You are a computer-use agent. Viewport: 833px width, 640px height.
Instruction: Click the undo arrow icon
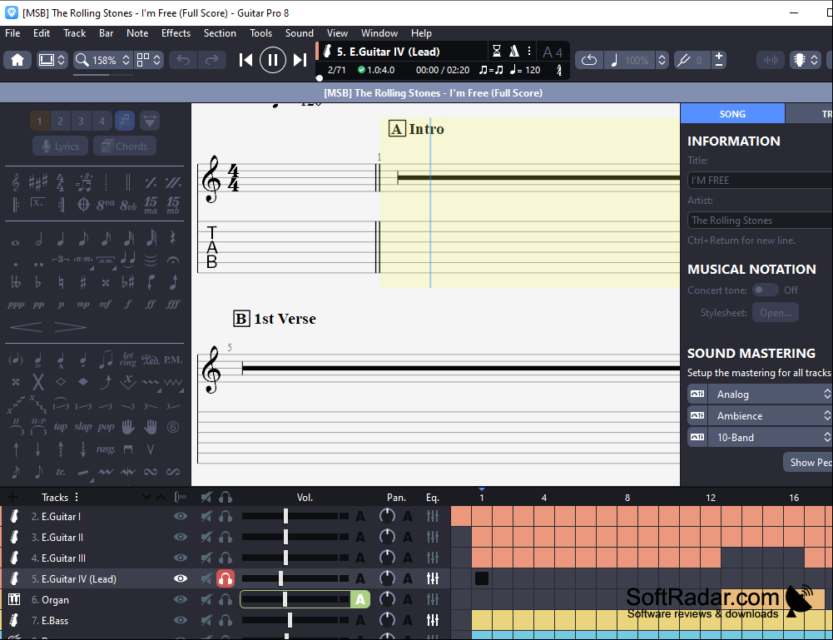[183, 59]
